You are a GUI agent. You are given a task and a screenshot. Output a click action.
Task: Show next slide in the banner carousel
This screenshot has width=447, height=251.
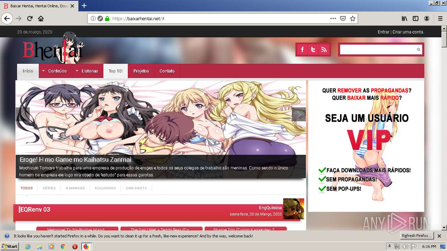(x=299, y=114)
